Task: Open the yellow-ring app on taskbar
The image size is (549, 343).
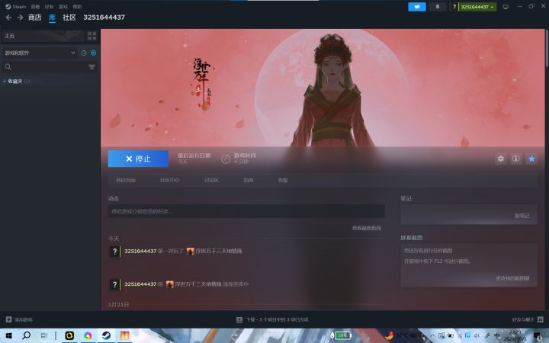Action: [x=69, y=335]
